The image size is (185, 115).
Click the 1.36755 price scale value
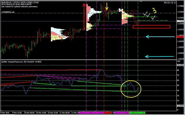click(181, 30)
